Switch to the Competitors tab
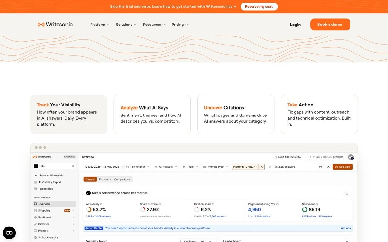This screenshot has height=242, width=388. click(122, 179)
